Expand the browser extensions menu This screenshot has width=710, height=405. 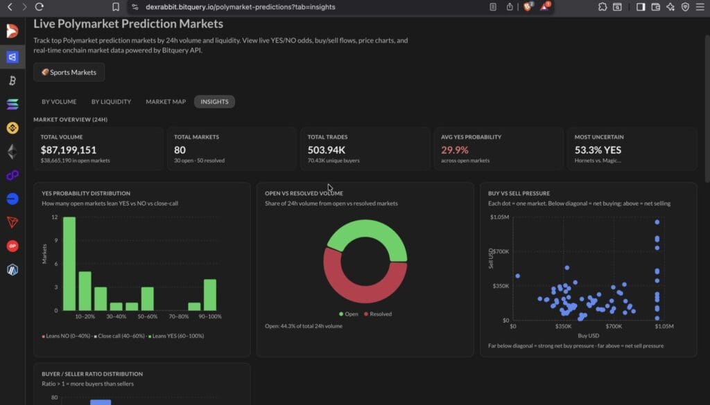click(x=602, y=7)
